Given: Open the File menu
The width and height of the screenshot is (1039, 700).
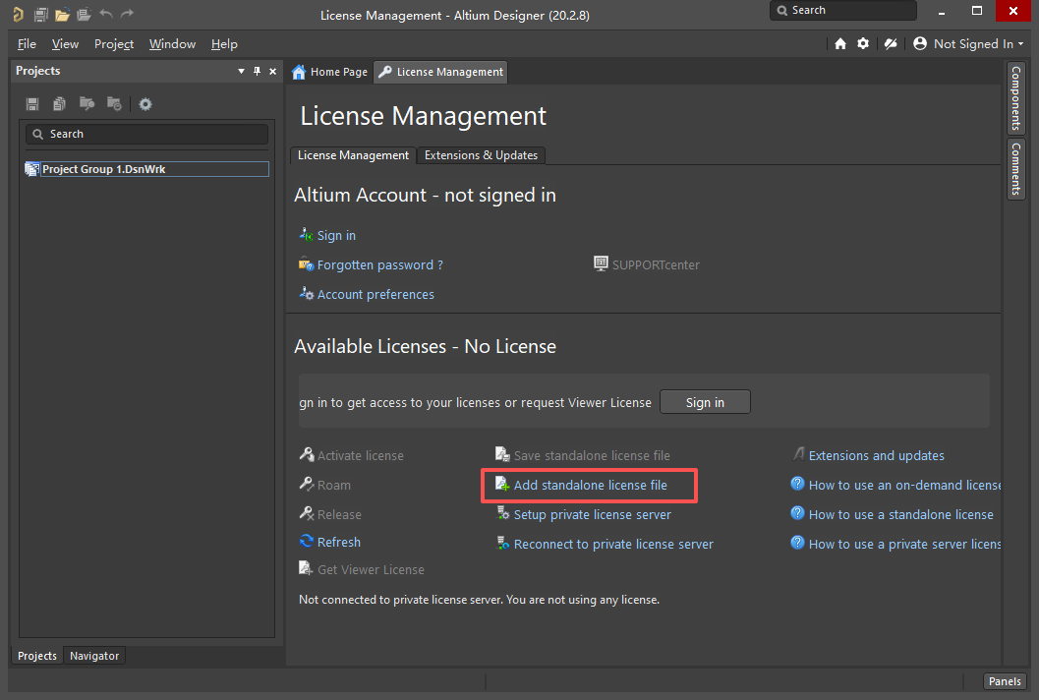Looking at the screenshot, I should pyautogui.click(x=27, y=44).
